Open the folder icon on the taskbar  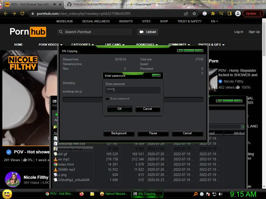(x=92, y=194)
